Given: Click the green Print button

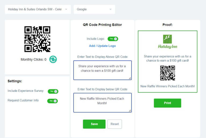Looking at the screenshot, I should click(167, 103).
